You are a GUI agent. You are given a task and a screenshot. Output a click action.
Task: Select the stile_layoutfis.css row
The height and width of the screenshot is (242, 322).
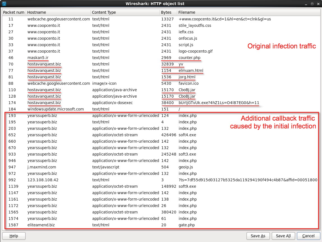pos(161,25)
